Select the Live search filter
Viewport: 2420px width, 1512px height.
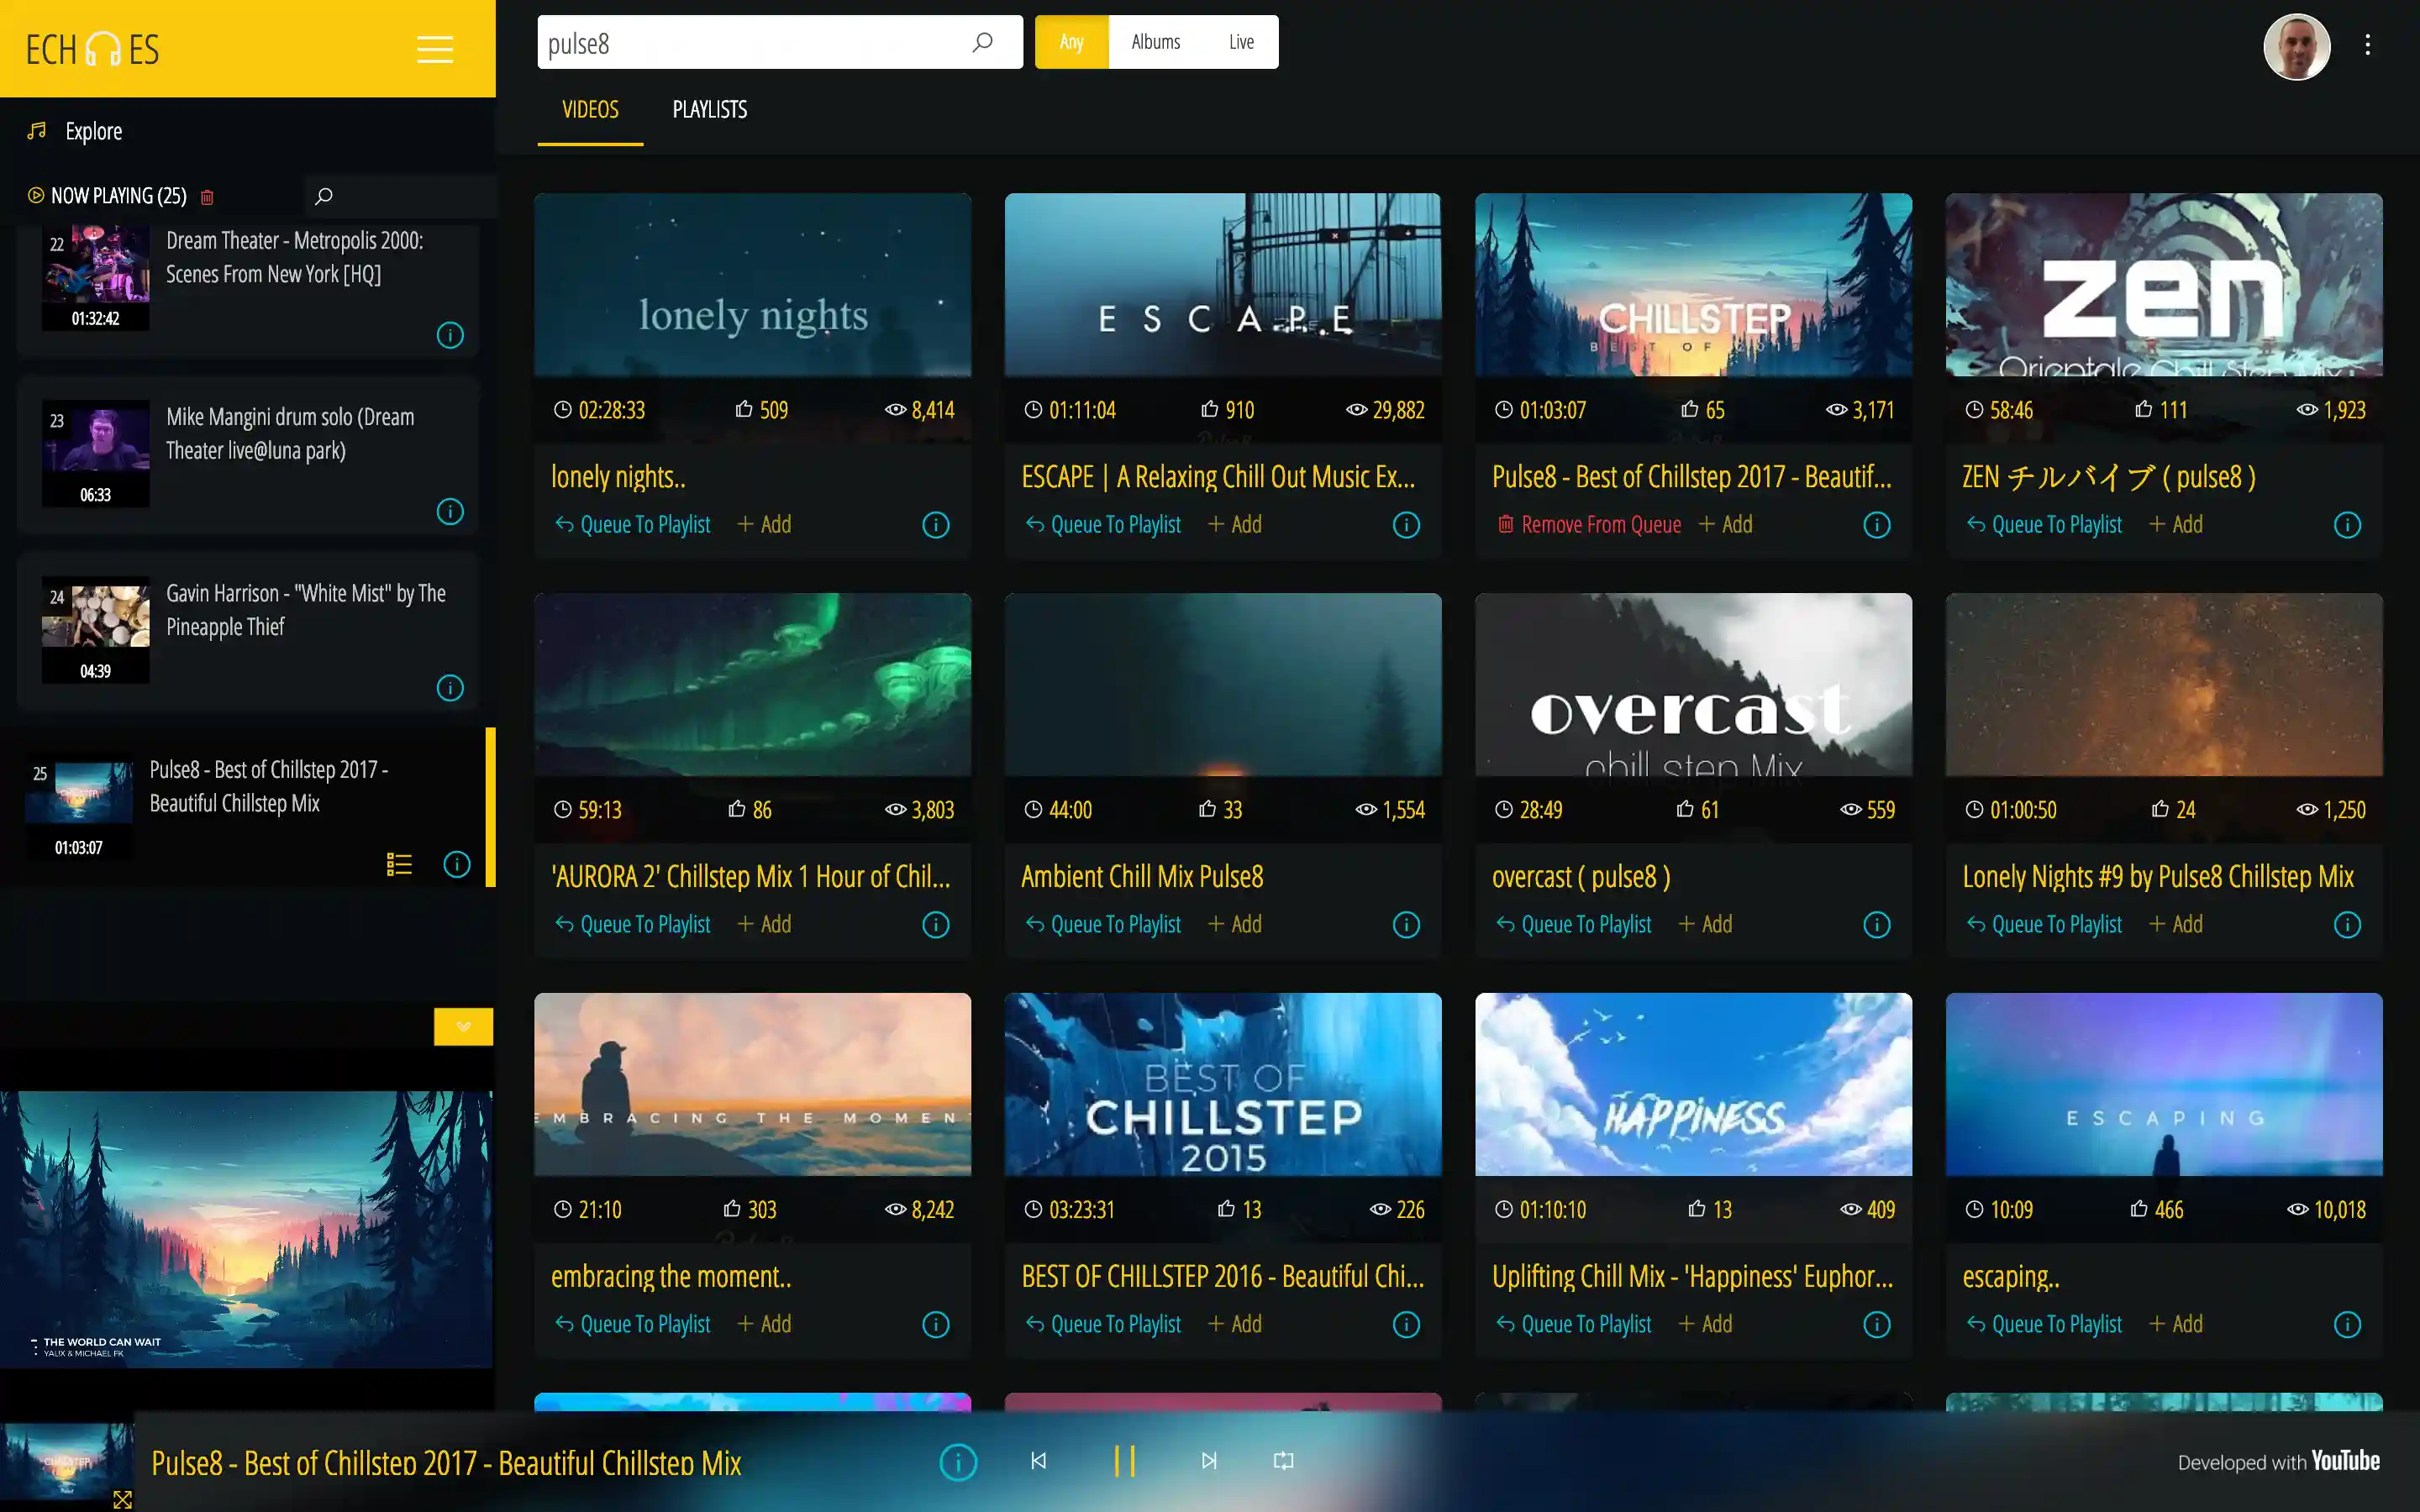point(1241,42)
